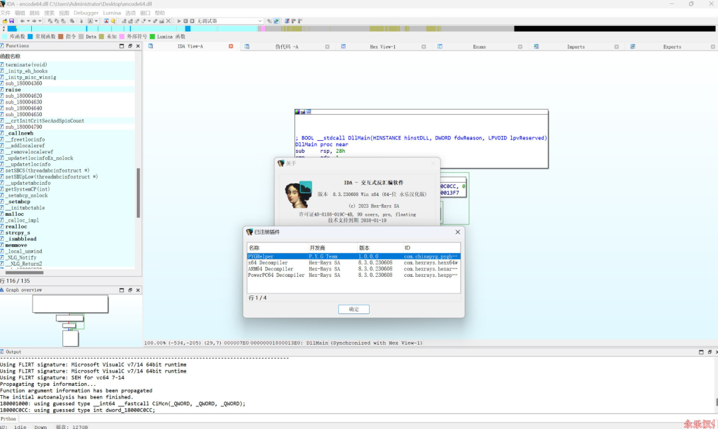
Task: Open dropdown next to the 'A' search icon
Action: (96, 21)
